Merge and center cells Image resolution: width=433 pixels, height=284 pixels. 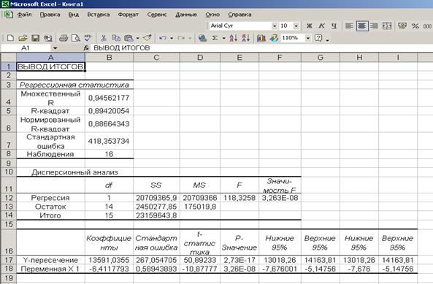point(387,26)
